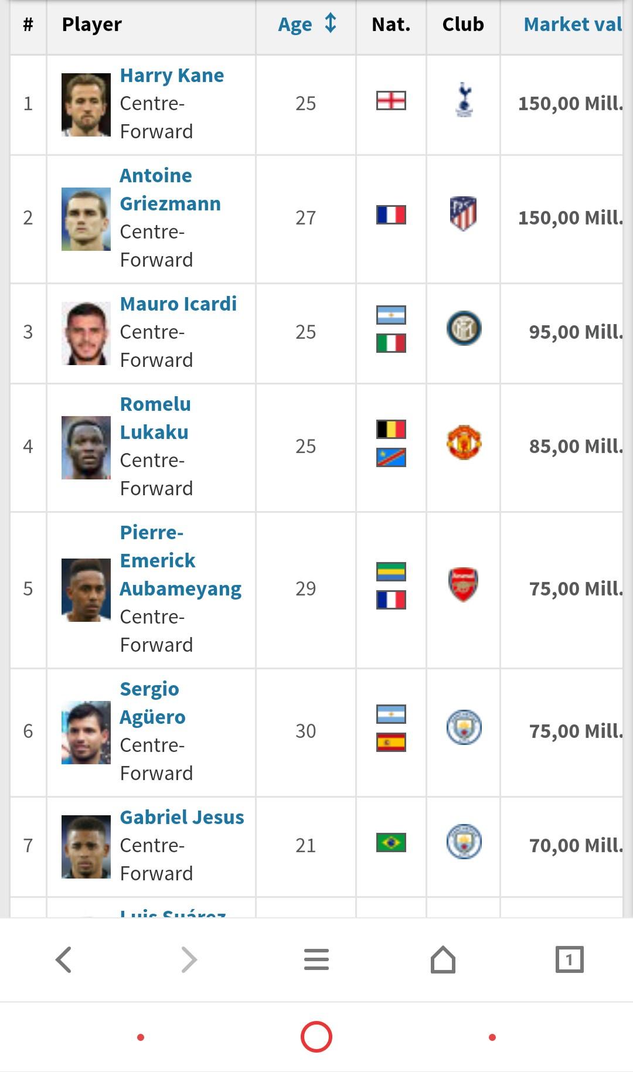Screen dimensions: 633x1072
Task: Tap Antoine Griezmann's portrait thumbnail
Action: click(x=86, y=219)
